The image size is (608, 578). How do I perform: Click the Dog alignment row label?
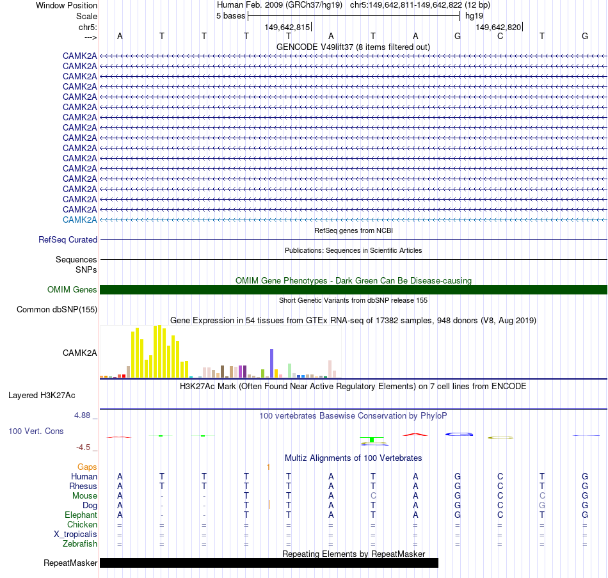tap(90, 506)
